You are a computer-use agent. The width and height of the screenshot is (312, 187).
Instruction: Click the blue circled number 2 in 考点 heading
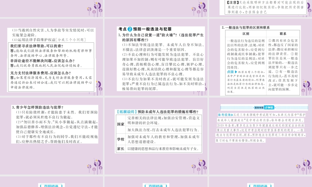coord(130,29)
